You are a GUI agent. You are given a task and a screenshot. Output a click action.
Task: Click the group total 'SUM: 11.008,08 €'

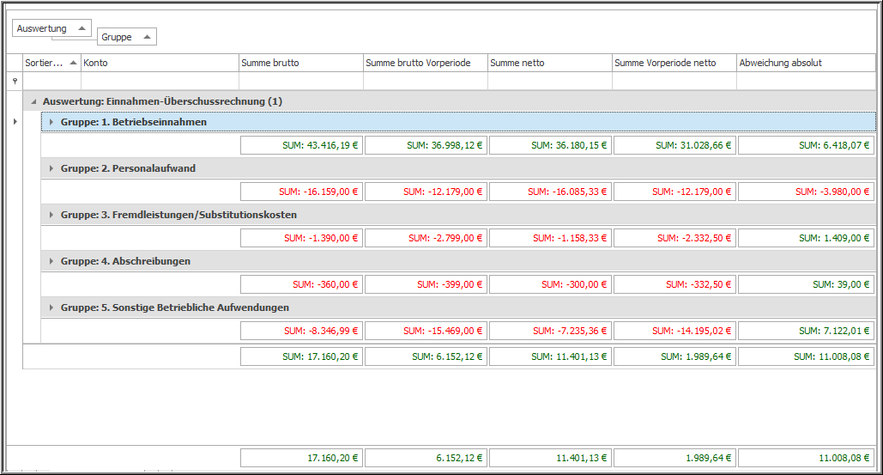click(832, 356)
